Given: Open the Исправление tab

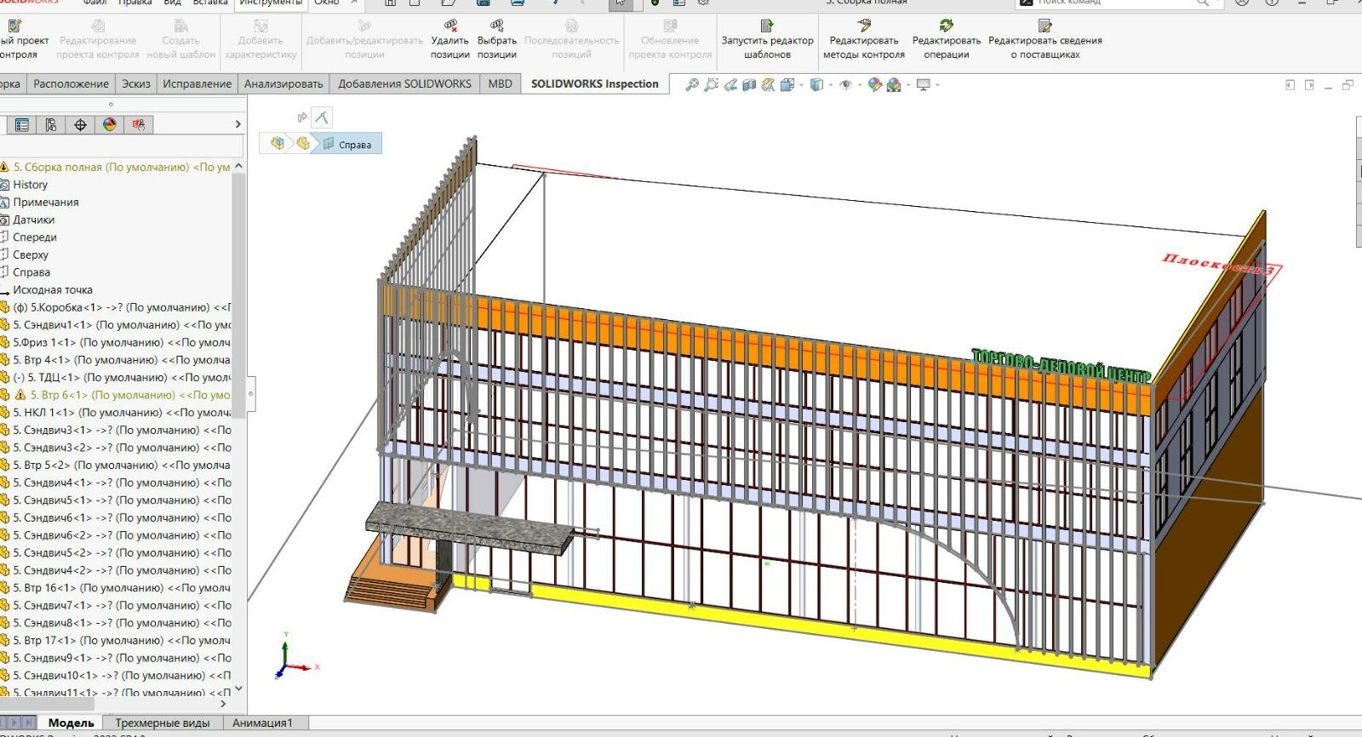Looking at the screenshot, I should [197, 83].
